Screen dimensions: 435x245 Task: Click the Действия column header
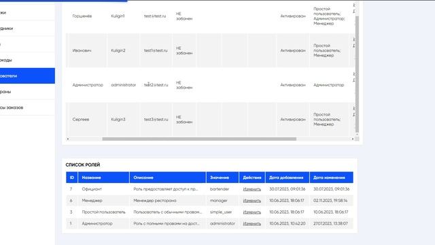252,178
